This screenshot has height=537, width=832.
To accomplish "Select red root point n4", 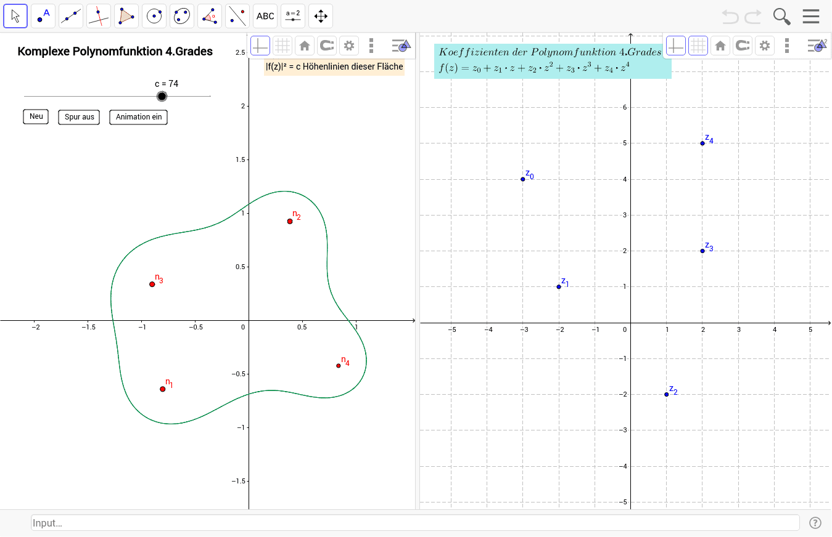I will (x=339, y=366).
